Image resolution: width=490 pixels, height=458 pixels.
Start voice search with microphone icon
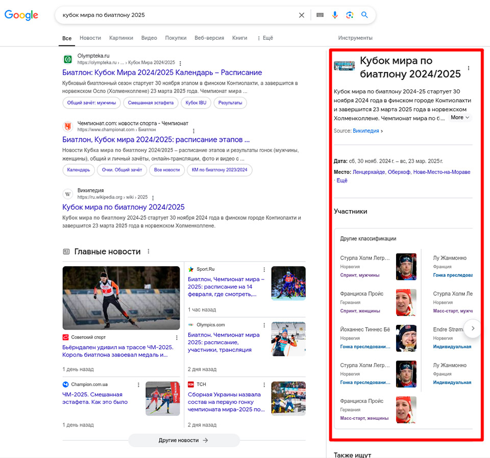tap(335, 15)
